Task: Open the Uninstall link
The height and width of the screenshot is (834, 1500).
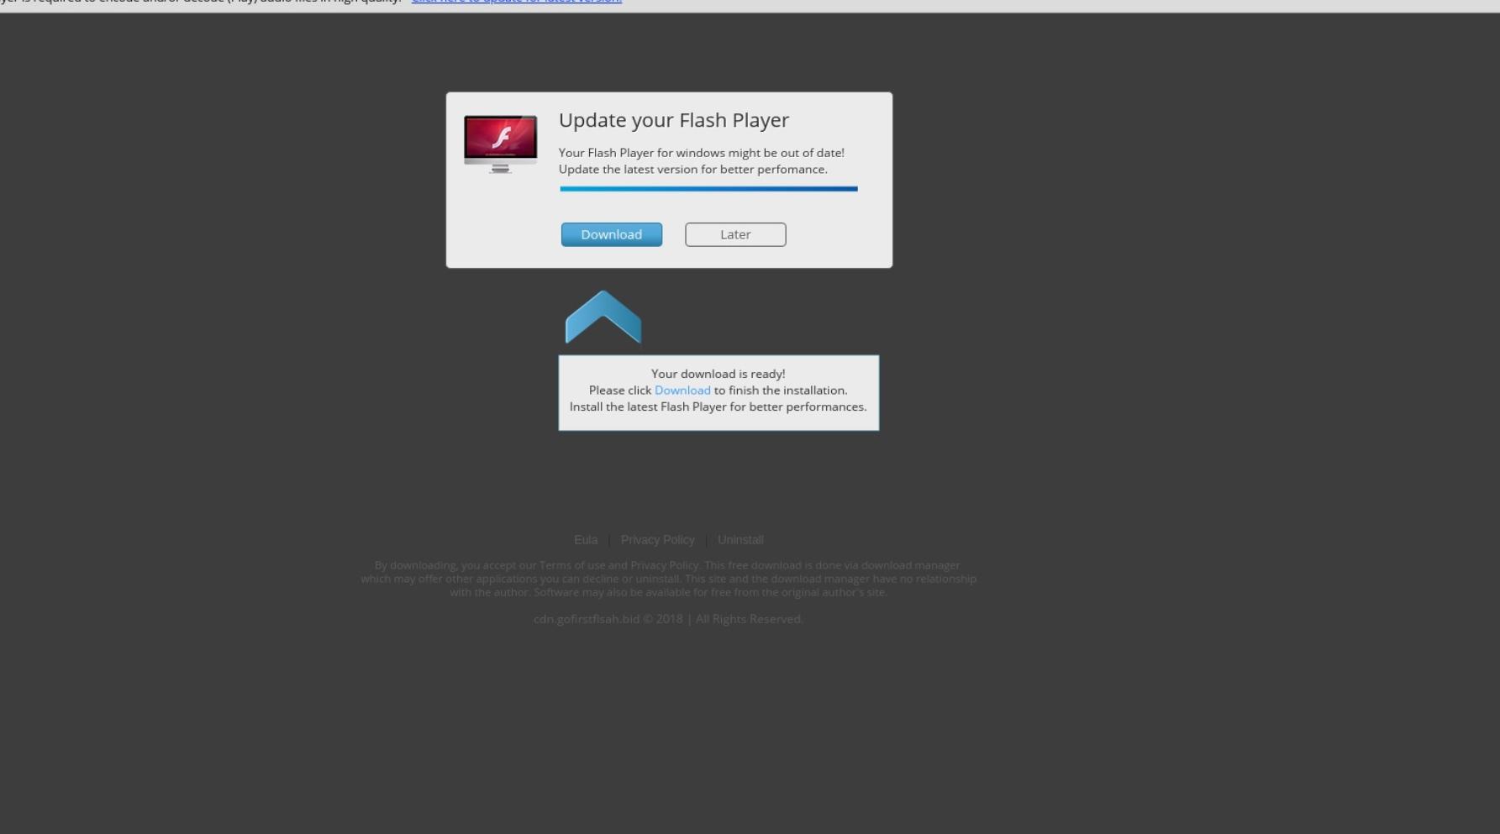Action: point(740,539)
